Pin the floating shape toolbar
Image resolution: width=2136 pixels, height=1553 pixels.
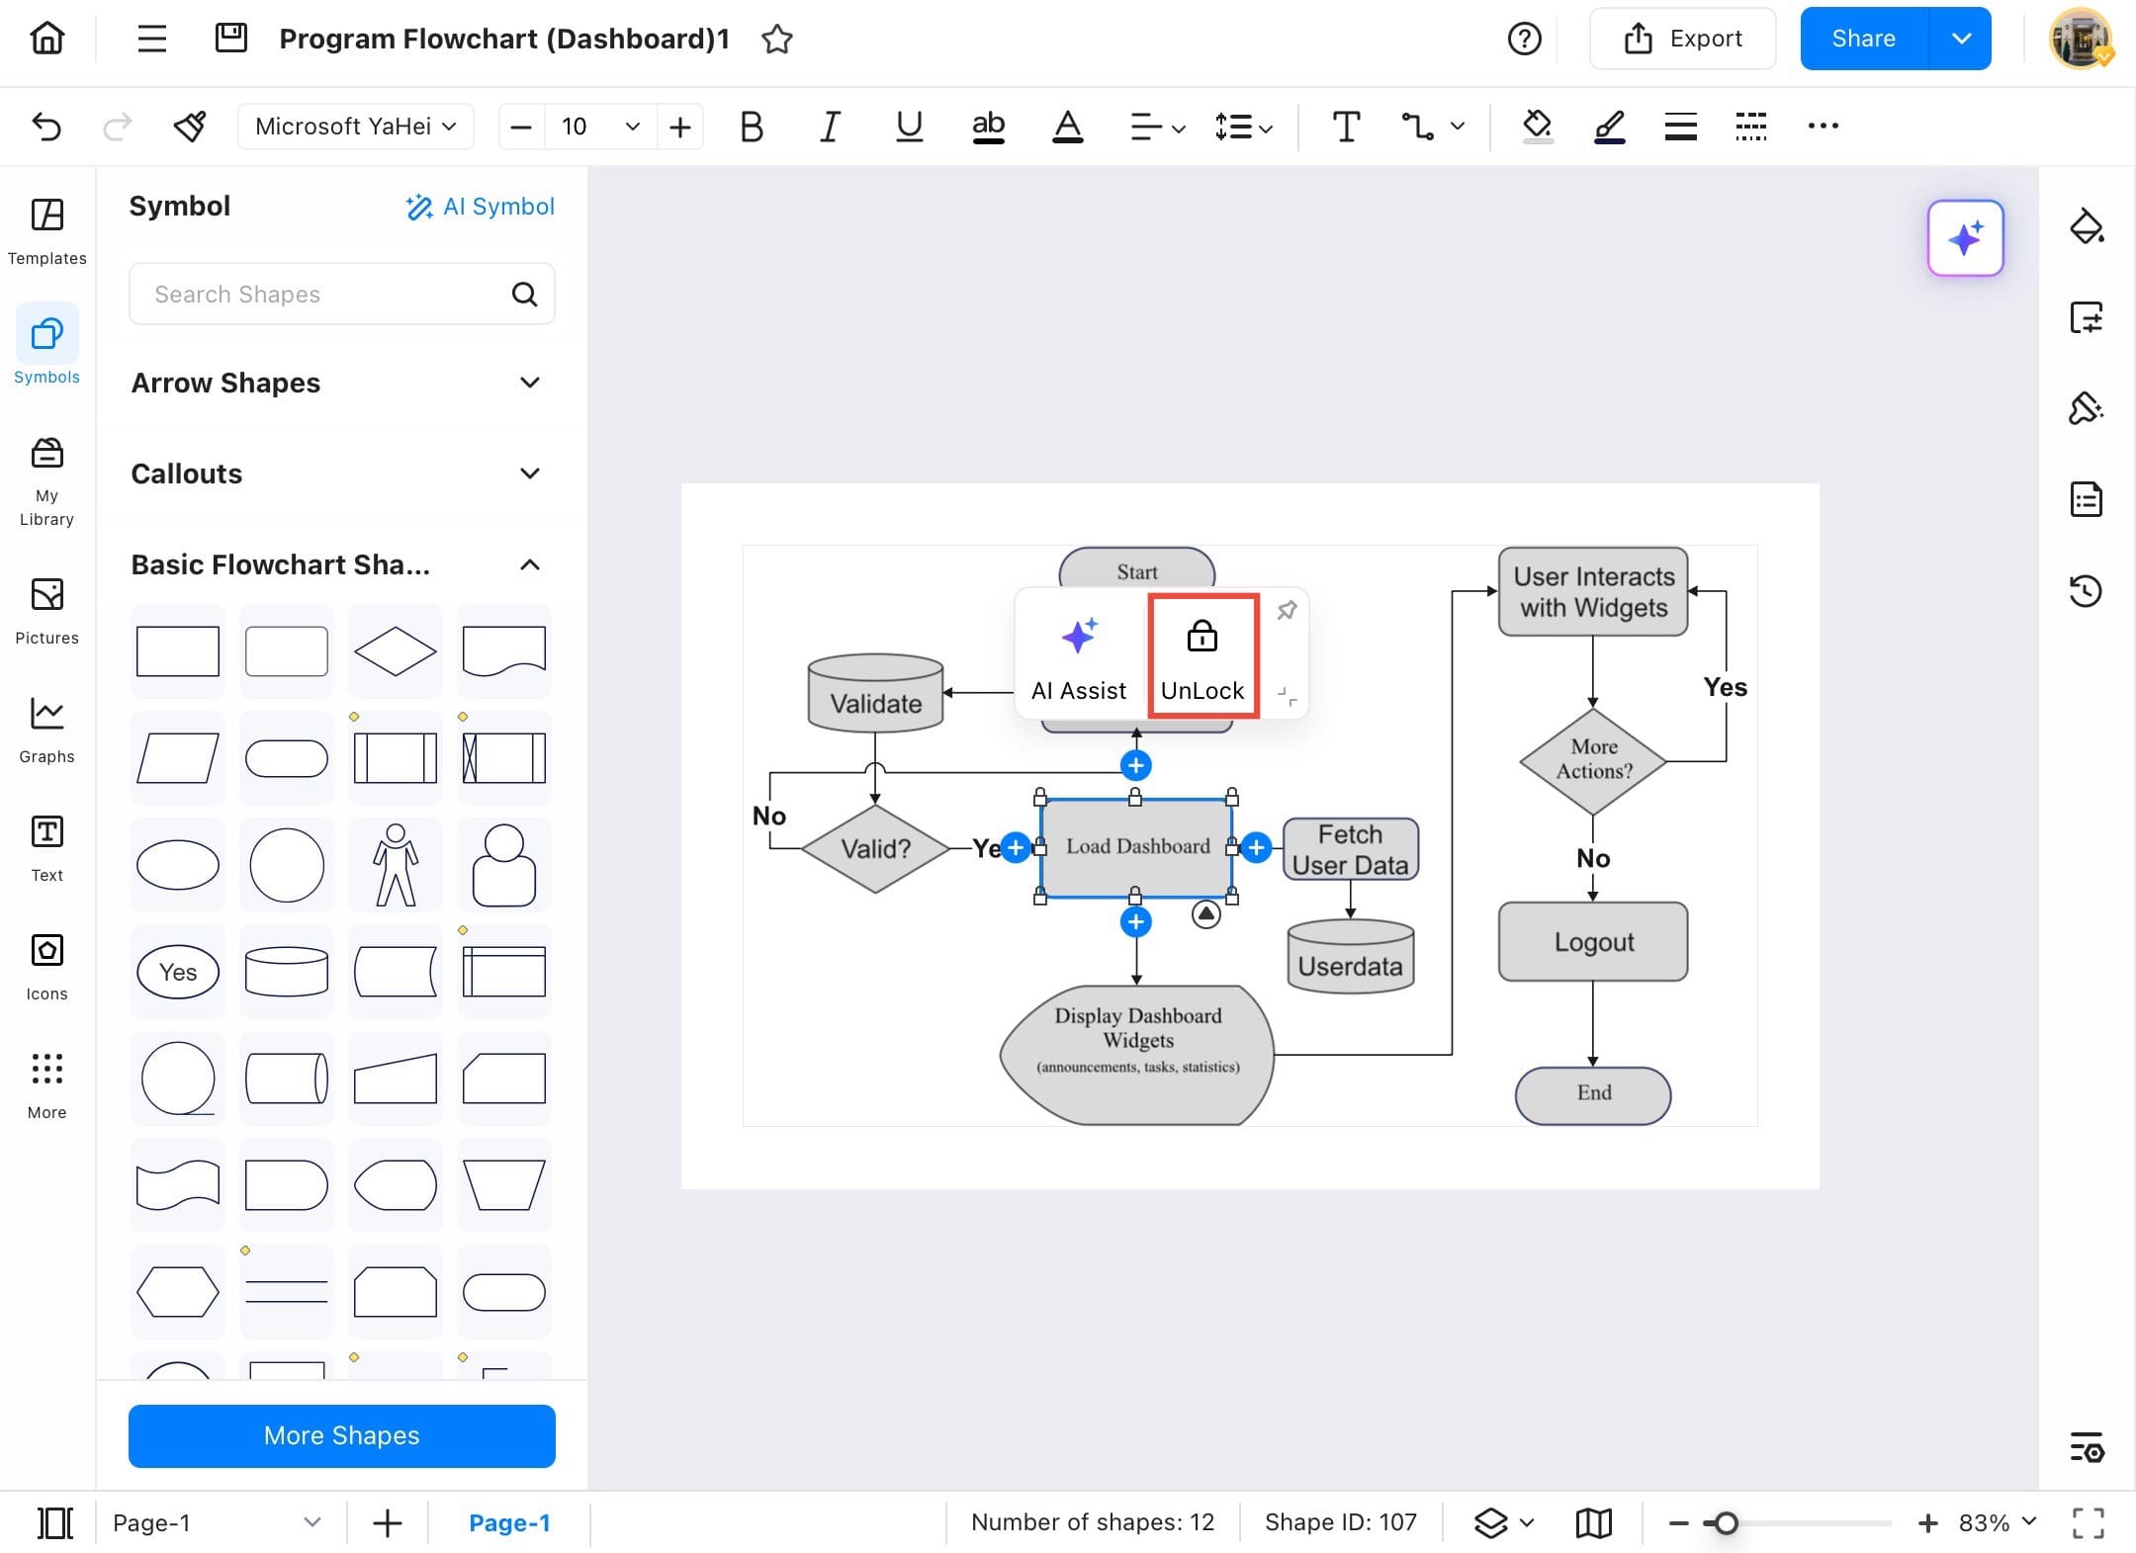(x=1287, y=610)
